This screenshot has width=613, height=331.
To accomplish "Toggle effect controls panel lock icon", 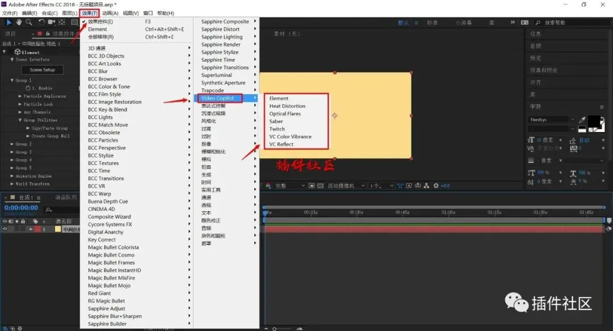I will (48, 33).
